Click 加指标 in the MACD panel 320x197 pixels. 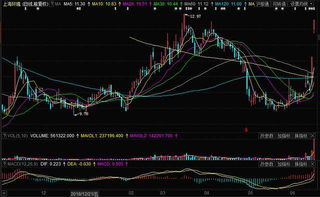[283, 164]
